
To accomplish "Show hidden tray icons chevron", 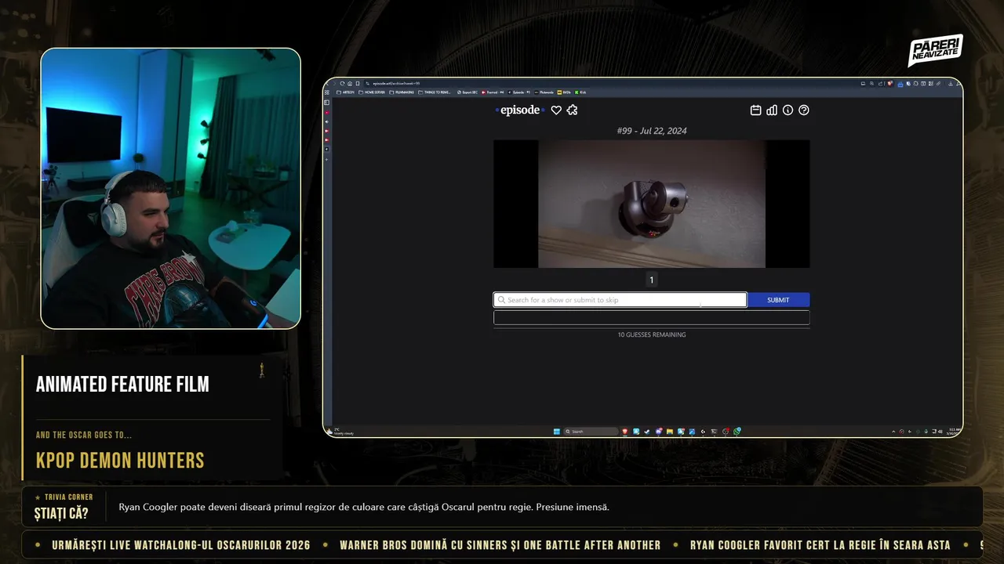I will [x=893, y=432].
